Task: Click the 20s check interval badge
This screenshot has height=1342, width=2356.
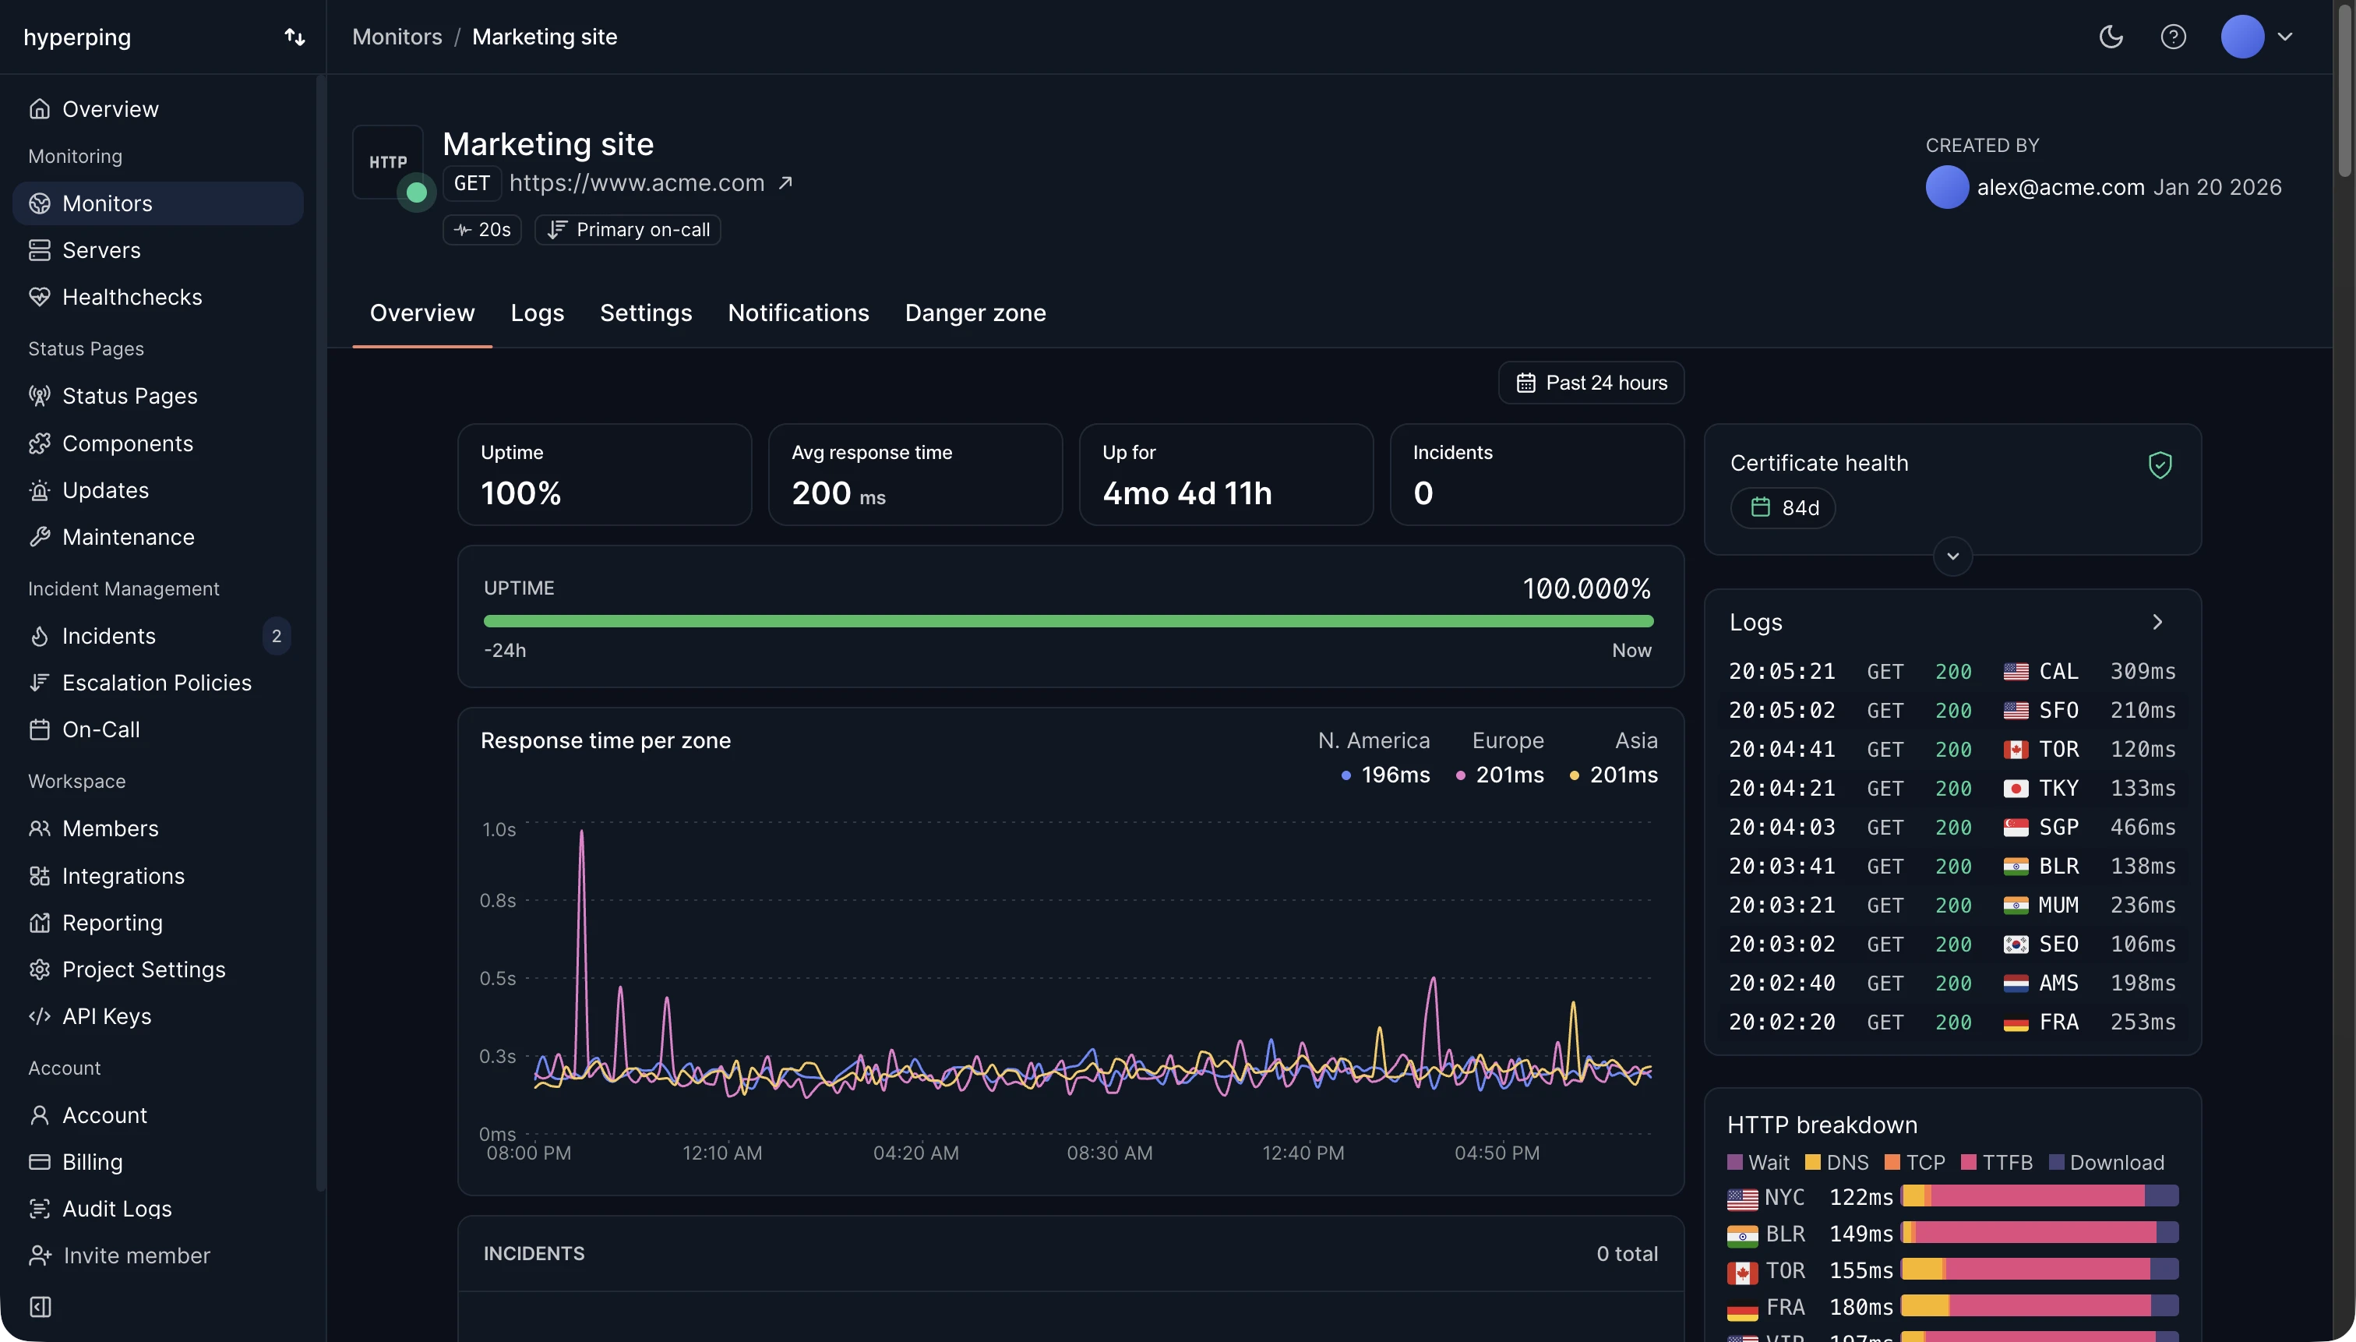Action: click(482, 229)
